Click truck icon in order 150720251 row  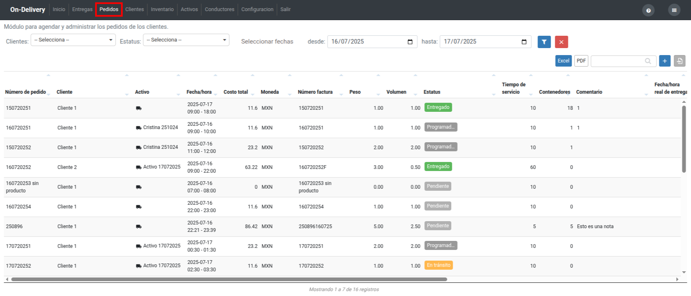point(139,108)
